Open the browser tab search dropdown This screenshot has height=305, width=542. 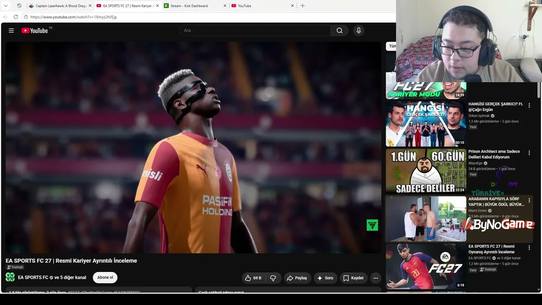click(x=6, y=6)
